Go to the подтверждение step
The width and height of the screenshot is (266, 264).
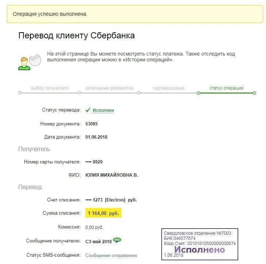click(169, 88)
